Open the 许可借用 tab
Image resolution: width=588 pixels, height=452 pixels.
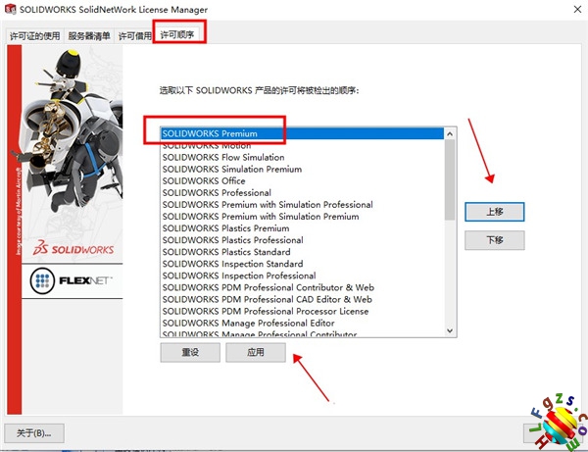pyautogui.click(x=134, y=36)
